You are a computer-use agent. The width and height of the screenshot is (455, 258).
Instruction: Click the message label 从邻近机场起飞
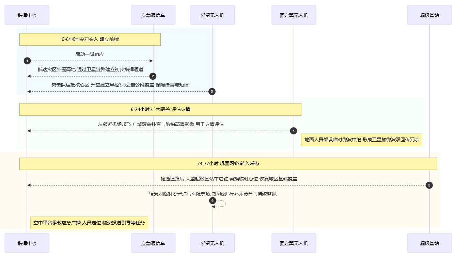[x=161, y=124]
